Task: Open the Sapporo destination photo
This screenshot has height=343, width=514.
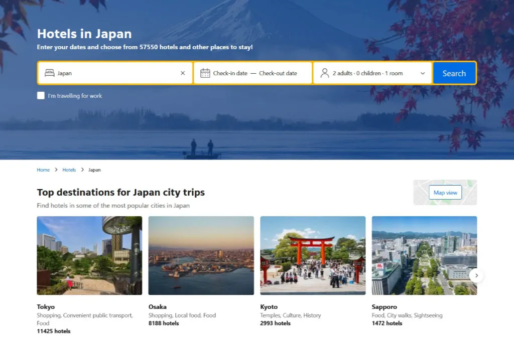Action: click(424, 255)
